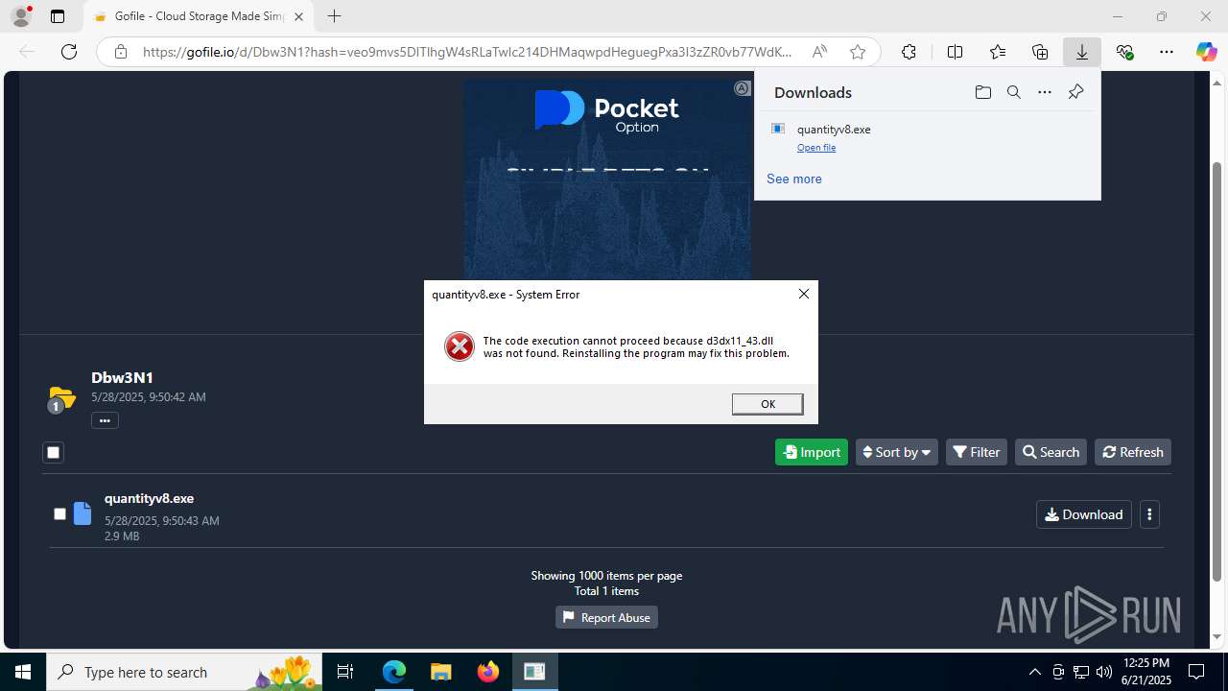1228x691 pixels.
Task: Open a new browser tab
Action: tap(334, 16)
